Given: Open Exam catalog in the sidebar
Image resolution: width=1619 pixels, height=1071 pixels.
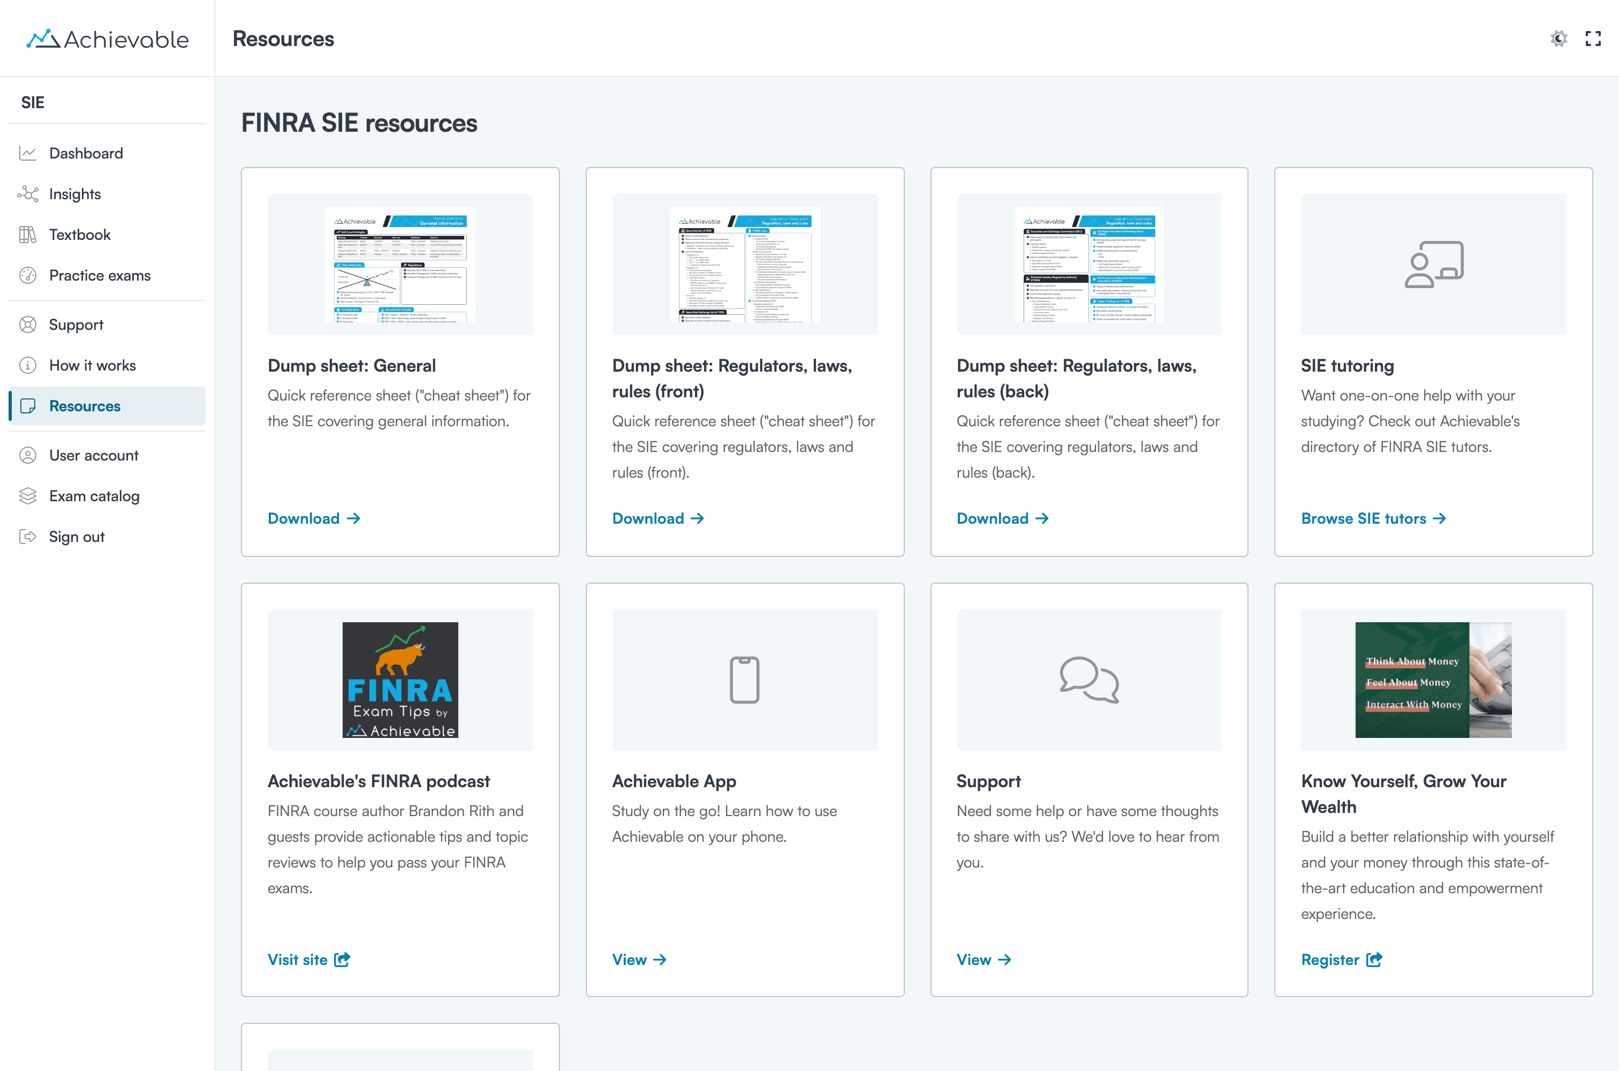Looking at the screenshot, I should [x=107, y=496].
